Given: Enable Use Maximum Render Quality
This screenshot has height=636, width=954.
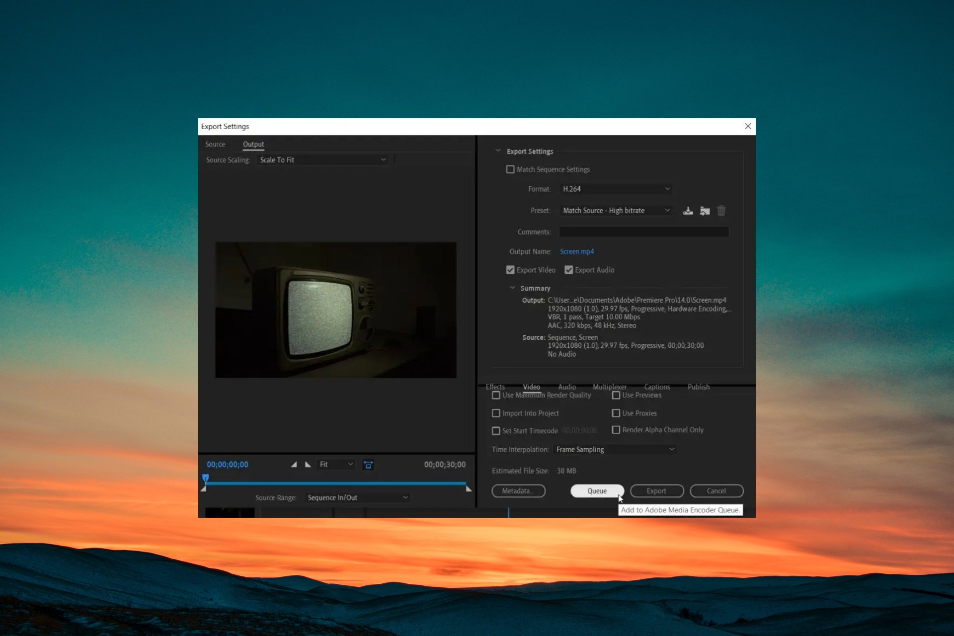Looking at the screenshot, I should tap(496, 395).
